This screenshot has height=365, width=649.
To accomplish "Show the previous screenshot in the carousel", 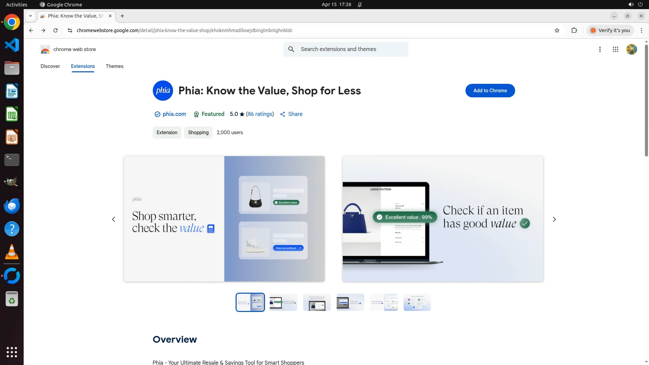I will [x=114, y=219].
